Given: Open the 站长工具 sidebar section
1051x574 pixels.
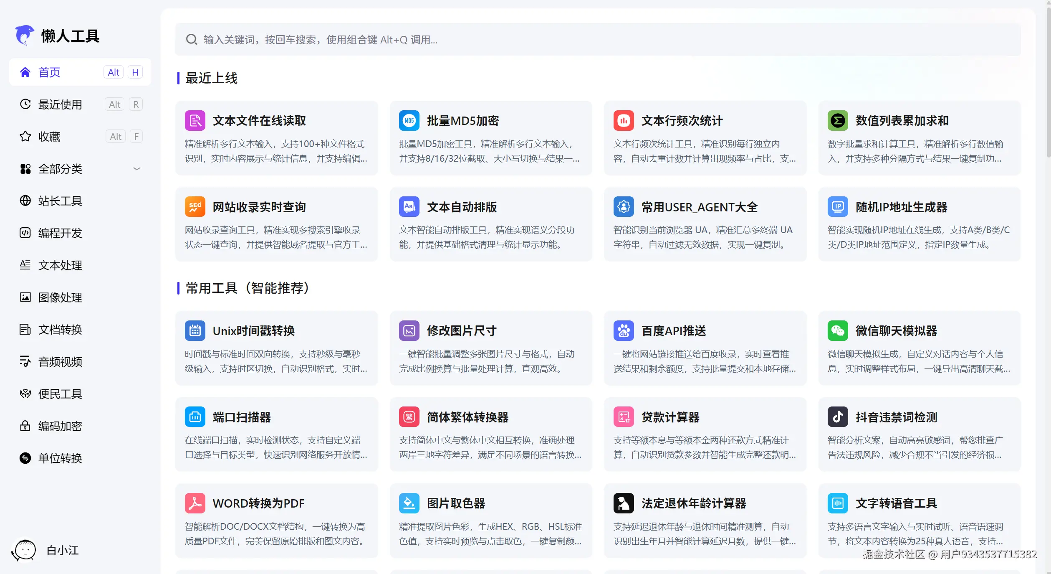Looking at the screenshot, I should 60,201.
